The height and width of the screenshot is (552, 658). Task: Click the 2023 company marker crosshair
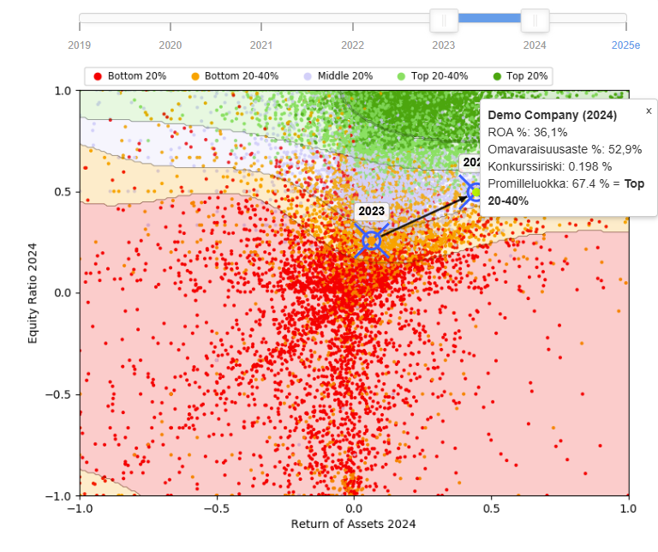point(371,241)
